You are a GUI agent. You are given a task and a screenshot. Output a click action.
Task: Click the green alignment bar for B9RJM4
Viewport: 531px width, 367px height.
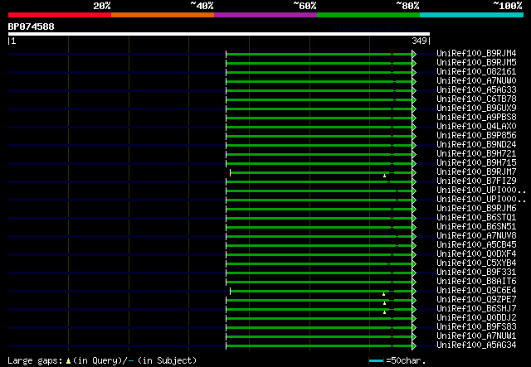tap(319, 54)
